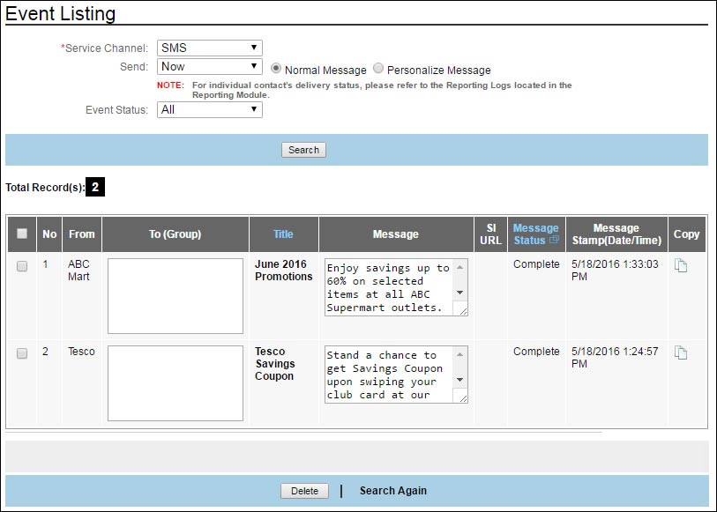Click Search Again link

coord(392,491)
